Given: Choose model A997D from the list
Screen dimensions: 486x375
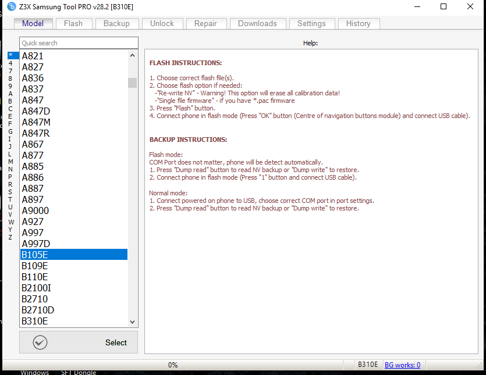Looking at the screenshot, I should pyautogui.click(x=74, y=244).
